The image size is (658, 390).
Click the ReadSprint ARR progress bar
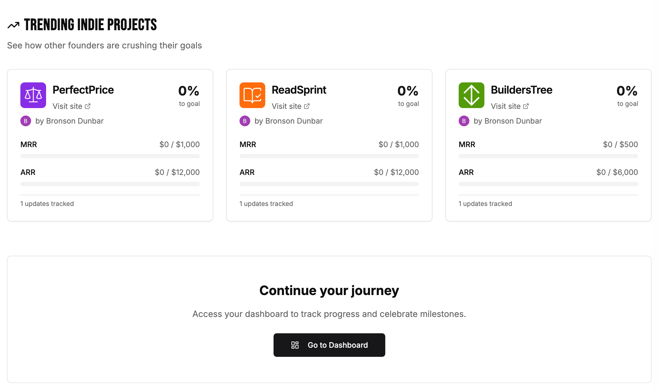point(329,184)
